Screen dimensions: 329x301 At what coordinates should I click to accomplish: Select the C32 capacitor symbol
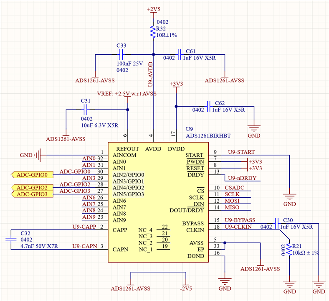coord(11,240)
